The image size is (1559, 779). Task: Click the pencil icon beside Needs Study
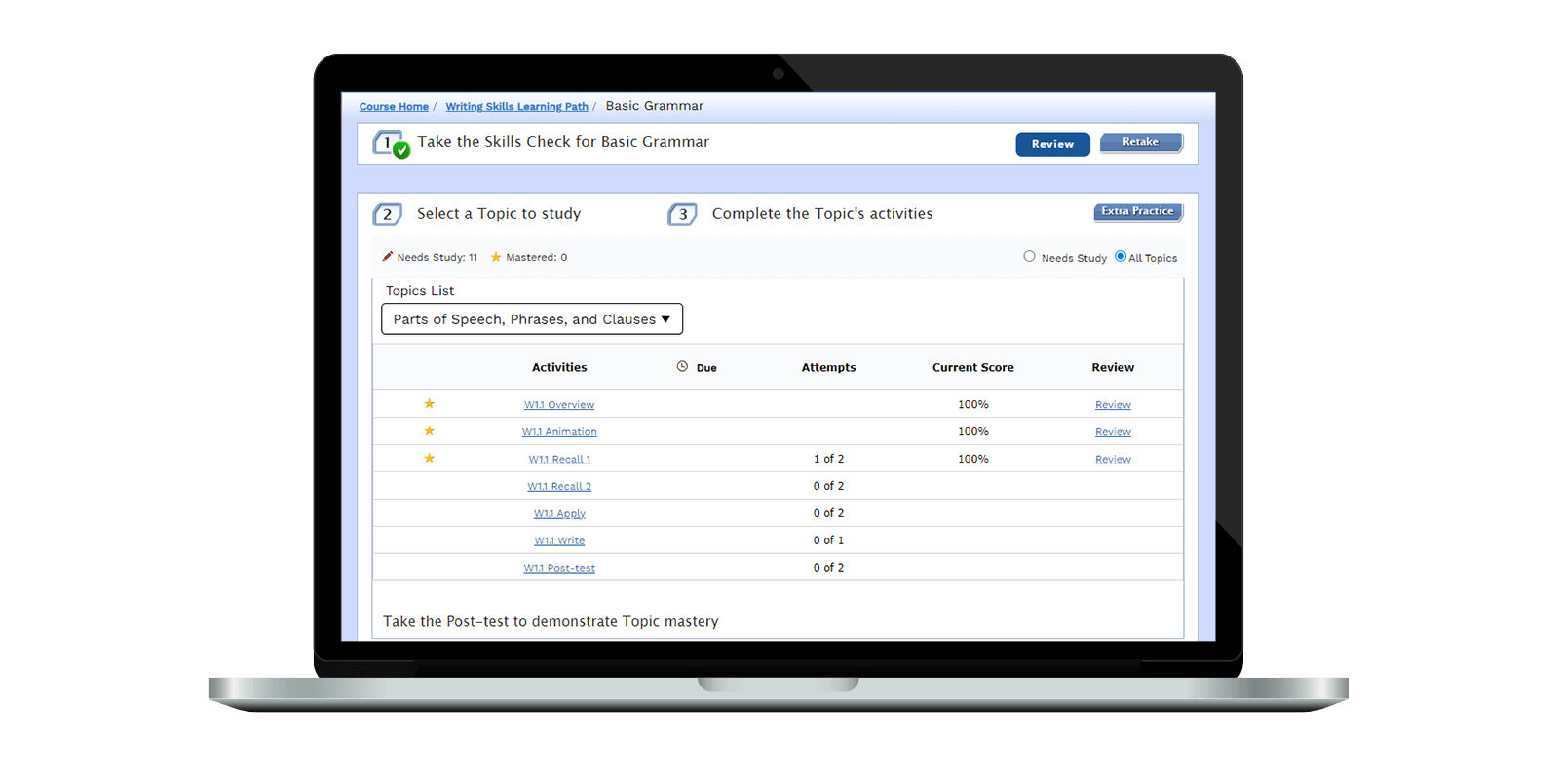(388, 257)
